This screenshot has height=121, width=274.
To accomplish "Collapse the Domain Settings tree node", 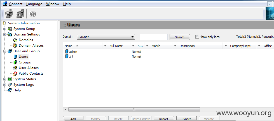I will pos(4,34).
